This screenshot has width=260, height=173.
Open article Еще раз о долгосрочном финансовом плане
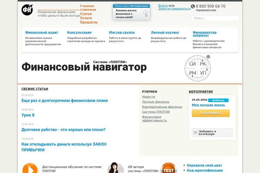point(65,101)
